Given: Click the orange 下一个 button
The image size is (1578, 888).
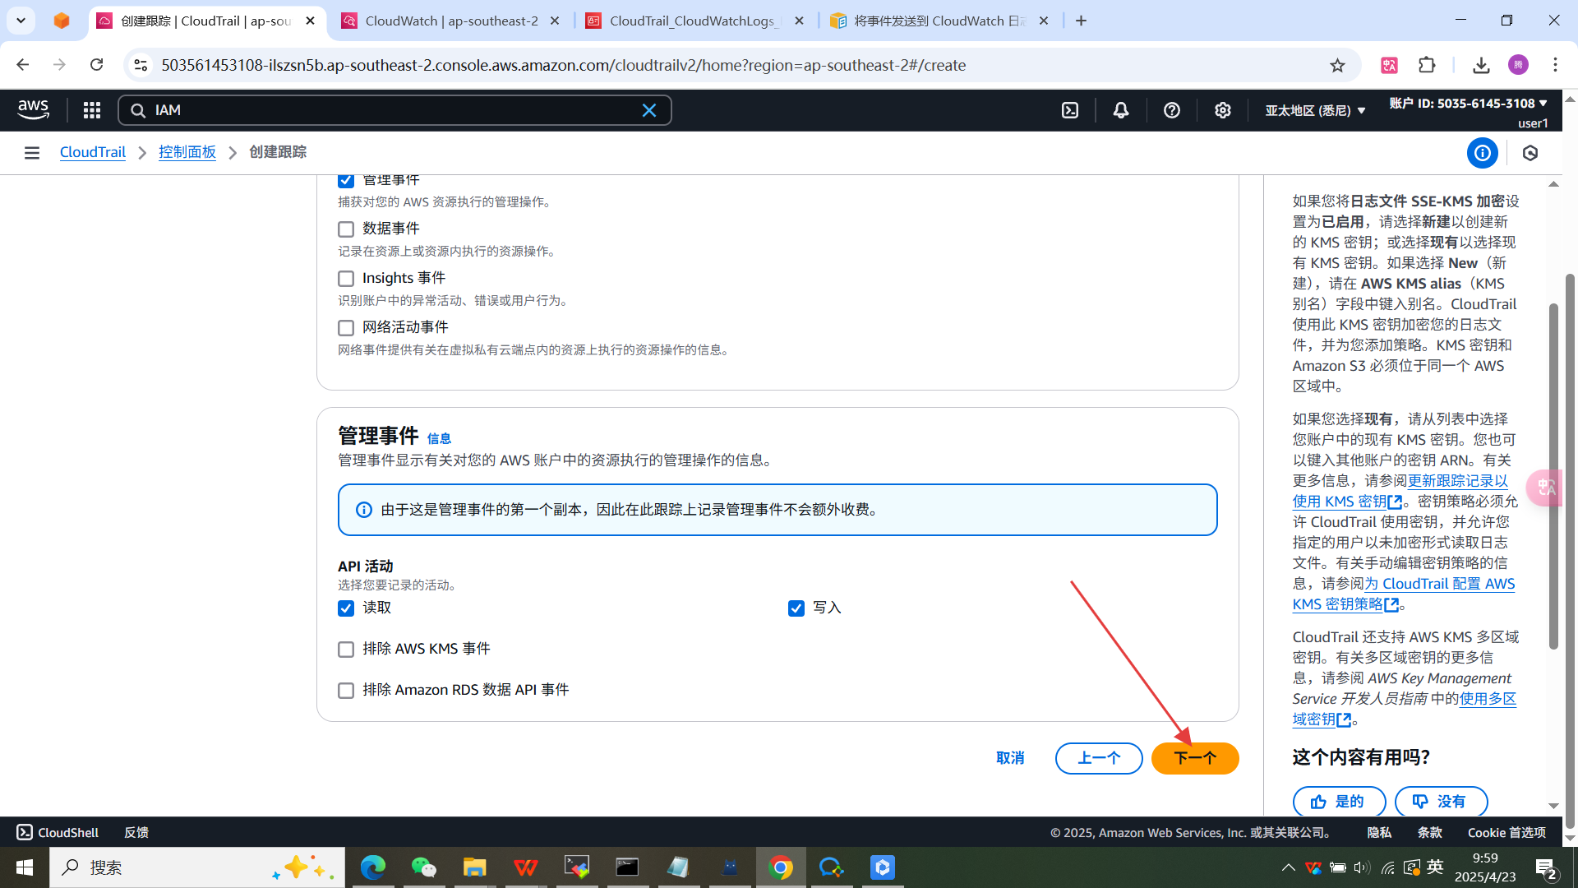Looking at the screenshot, I should point(1194,758).
